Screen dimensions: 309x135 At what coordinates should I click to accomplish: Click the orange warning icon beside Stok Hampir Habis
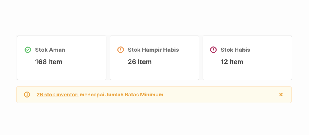click(x=121, y=50)
